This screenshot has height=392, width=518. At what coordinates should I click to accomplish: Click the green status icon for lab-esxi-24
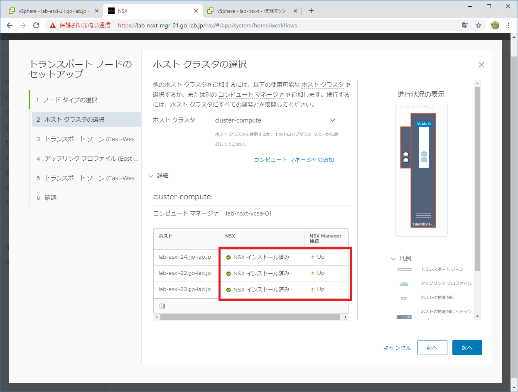click(228, 257)
